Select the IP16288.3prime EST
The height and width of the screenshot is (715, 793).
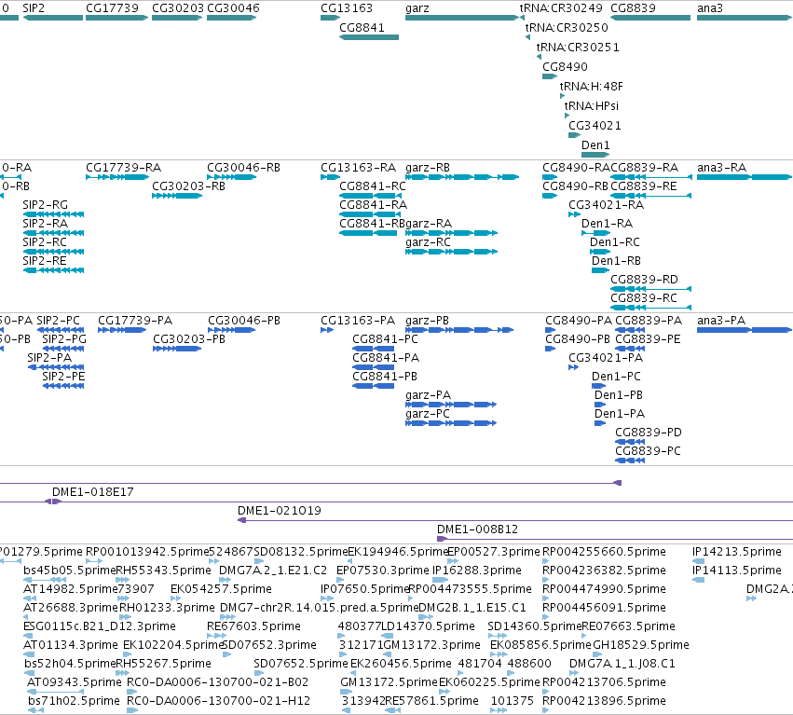[440, 580]
